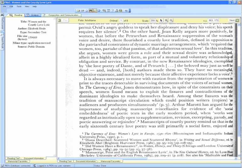
Task: Click the open folder toolbar icon
Action: click(x=78, y=11)
